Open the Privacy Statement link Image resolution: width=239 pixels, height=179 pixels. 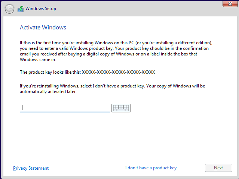coord(31,168)
